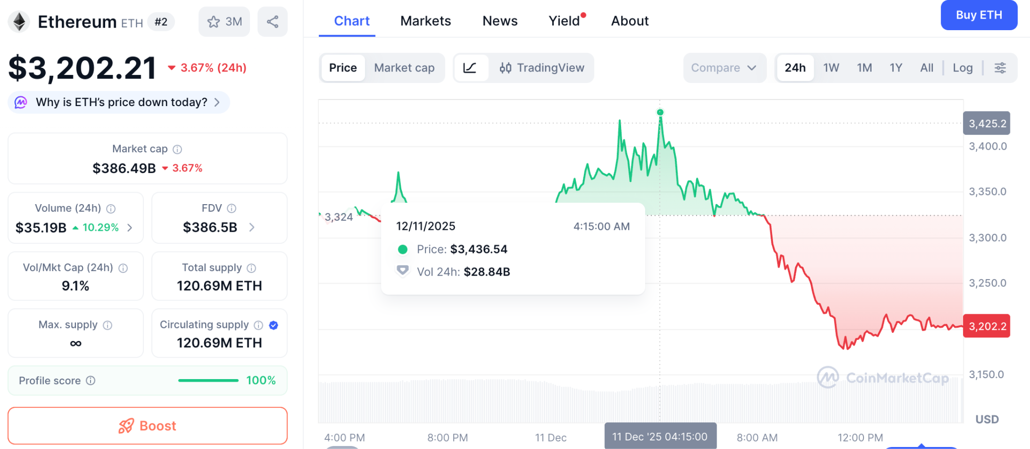The width and height of the screenshot is (1030, 449).
Task: Click the line chart icon
Action: [x=470, y=68]
